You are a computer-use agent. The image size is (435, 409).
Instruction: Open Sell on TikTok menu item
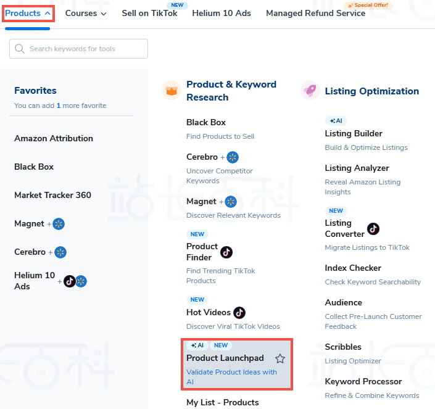pyautogui.click(x=149, y=13)
